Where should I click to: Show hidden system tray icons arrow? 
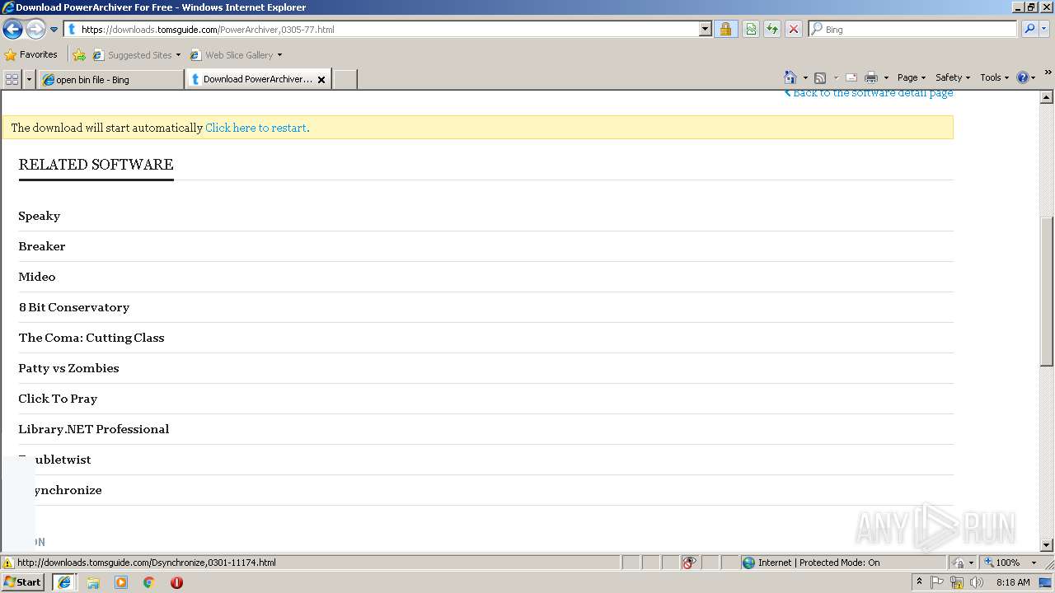coord(919,582)
